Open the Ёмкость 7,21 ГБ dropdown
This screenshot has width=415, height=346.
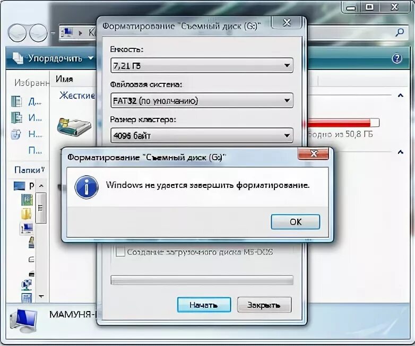[x=202, y=65]
